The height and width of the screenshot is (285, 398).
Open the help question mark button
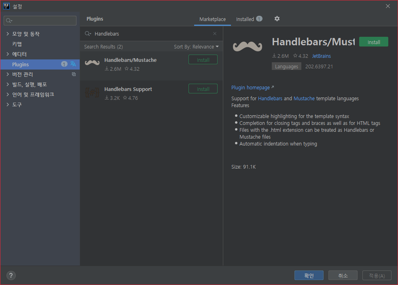11,275
